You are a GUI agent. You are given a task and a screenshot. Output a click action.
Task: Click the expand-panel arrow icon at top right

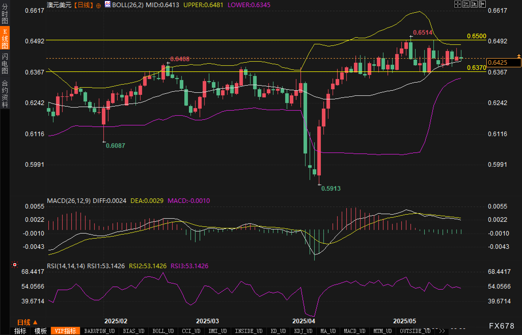coord(482,4)
